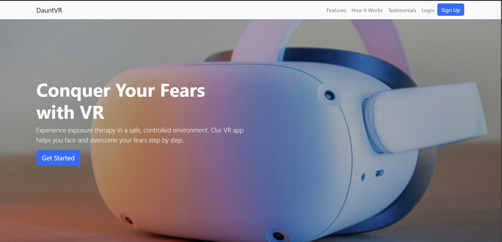
Task: Click the upper front camera sensor on headset
Action: click(x=330, y=95)
